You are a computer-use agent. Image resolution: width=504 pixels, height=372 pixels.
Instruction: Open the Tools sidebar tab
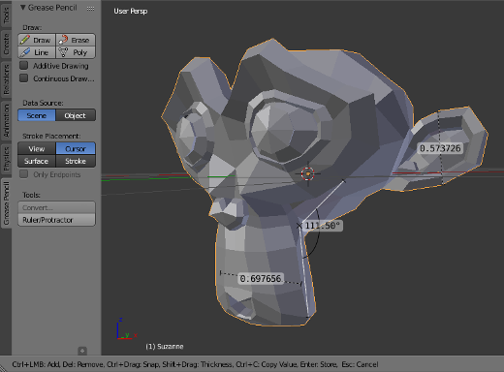coord(6,15)
